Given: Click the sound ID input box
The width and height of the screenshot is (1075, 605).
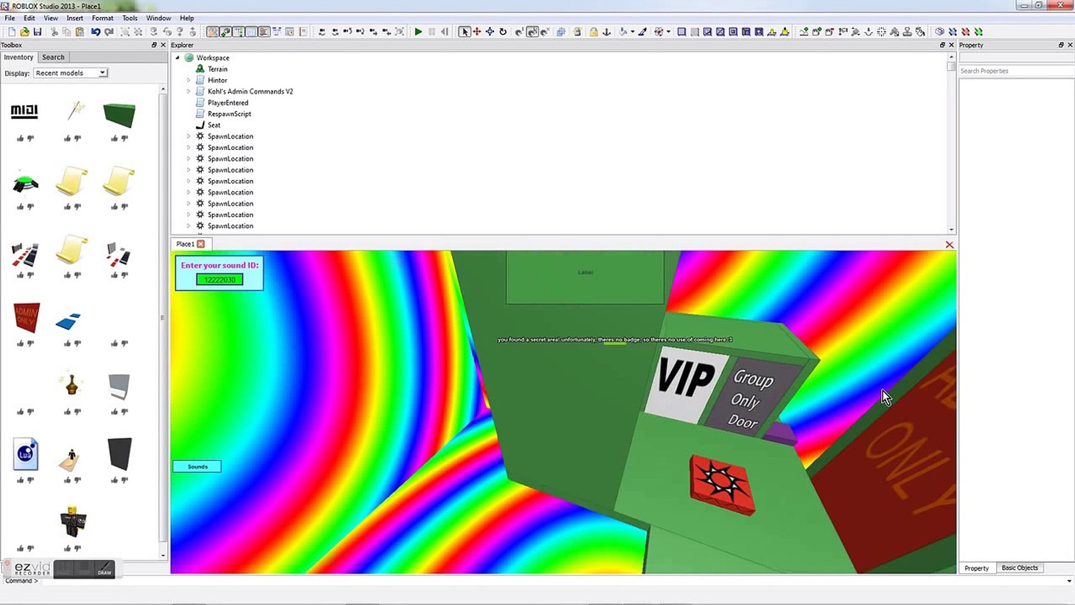Looking at the screenshot, I should tap(219, 280).
